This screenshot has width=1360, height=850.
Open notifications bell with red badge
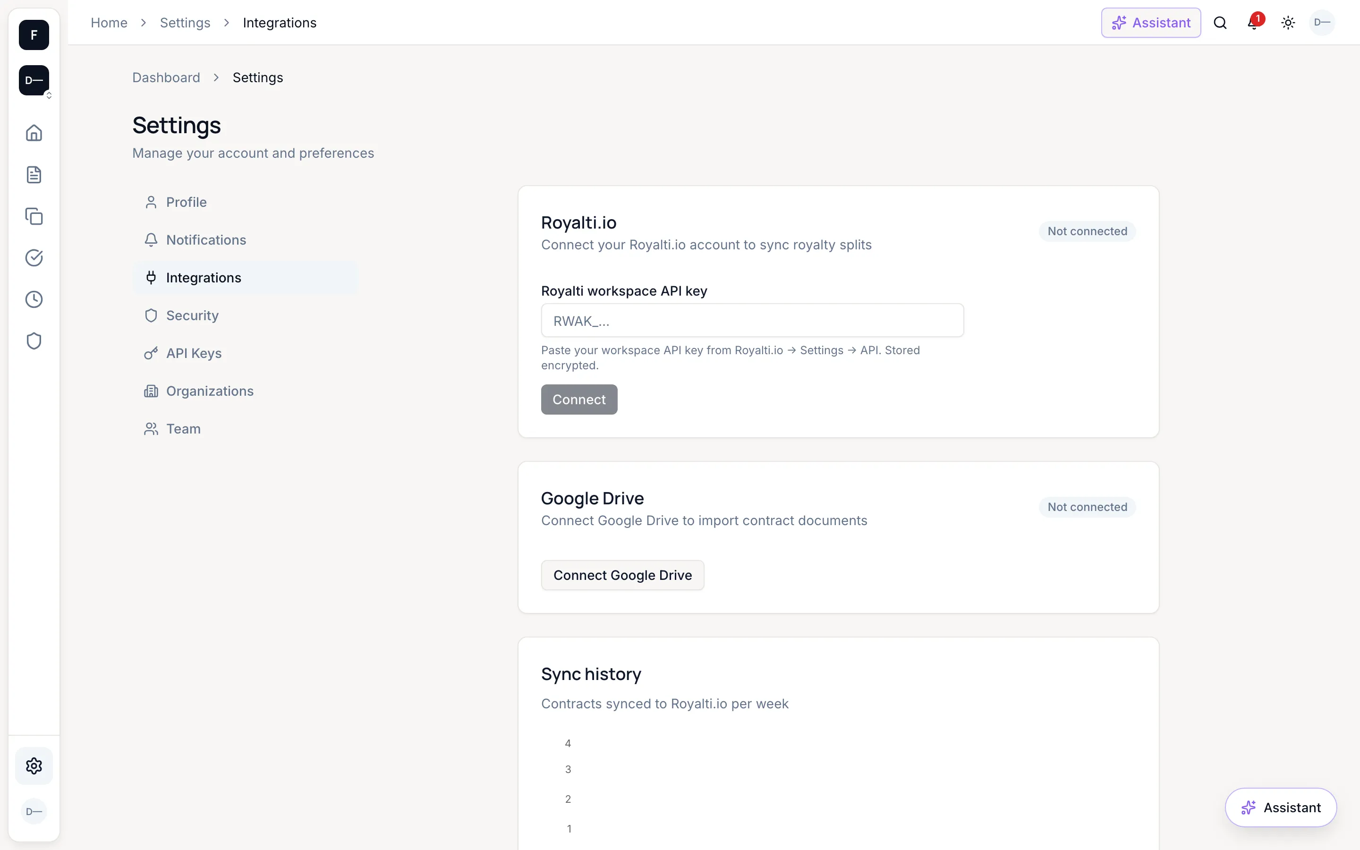(1254, 23)
